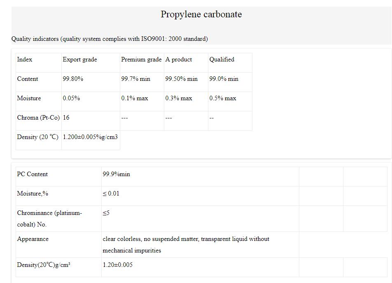392x283 pixels.
Task: Click the quality indicators ISO9001 text line
Action: point(110,39)
